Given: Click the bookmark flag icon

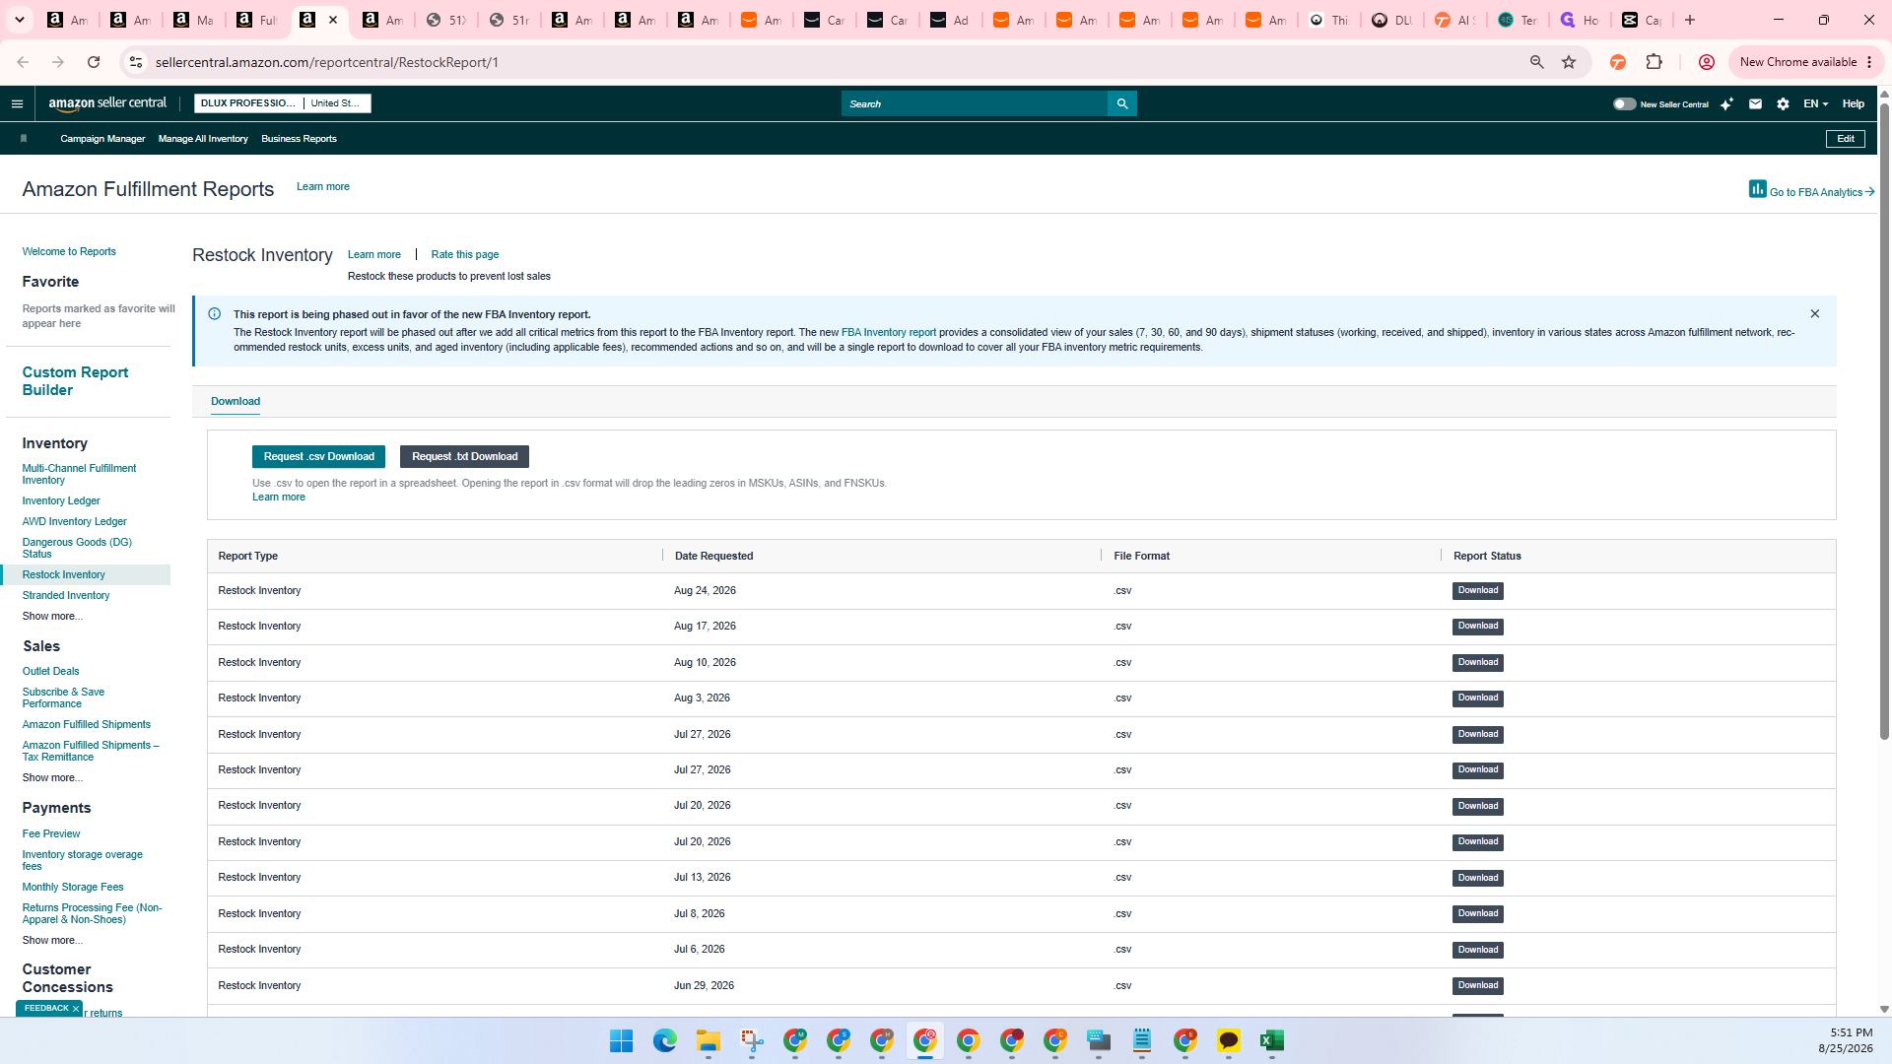Looking at the screenshot, I should (24, 139).
